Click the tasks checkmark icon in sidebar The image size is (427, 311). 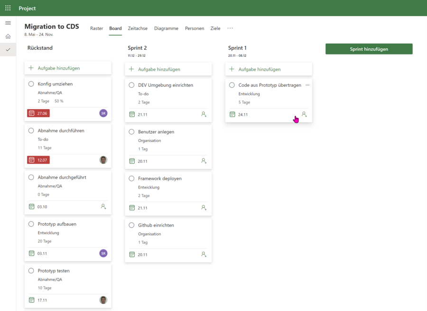click(8, 49)
